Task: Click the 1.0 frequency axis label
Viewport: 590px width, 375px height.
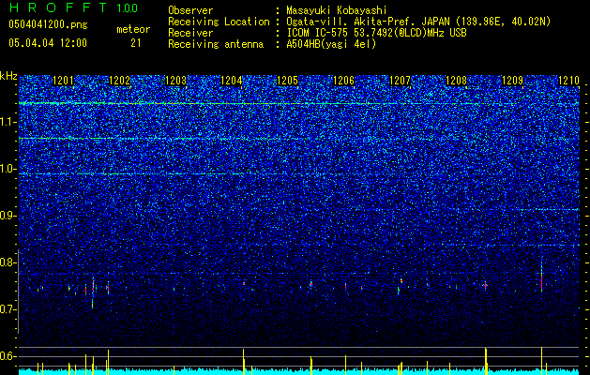Action: pyautogui.click(x=8, y=170)
